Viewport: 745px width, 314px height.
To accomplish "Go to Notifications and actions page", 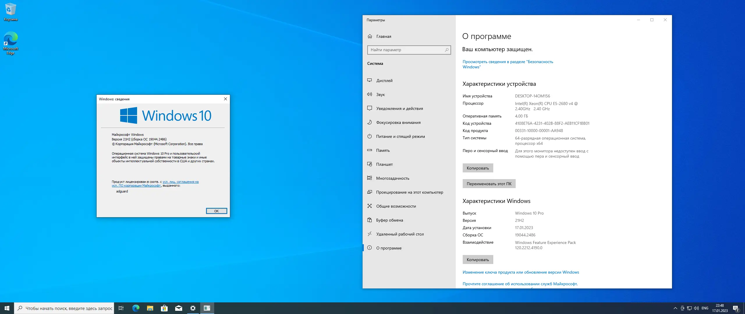I will point(399,108).
